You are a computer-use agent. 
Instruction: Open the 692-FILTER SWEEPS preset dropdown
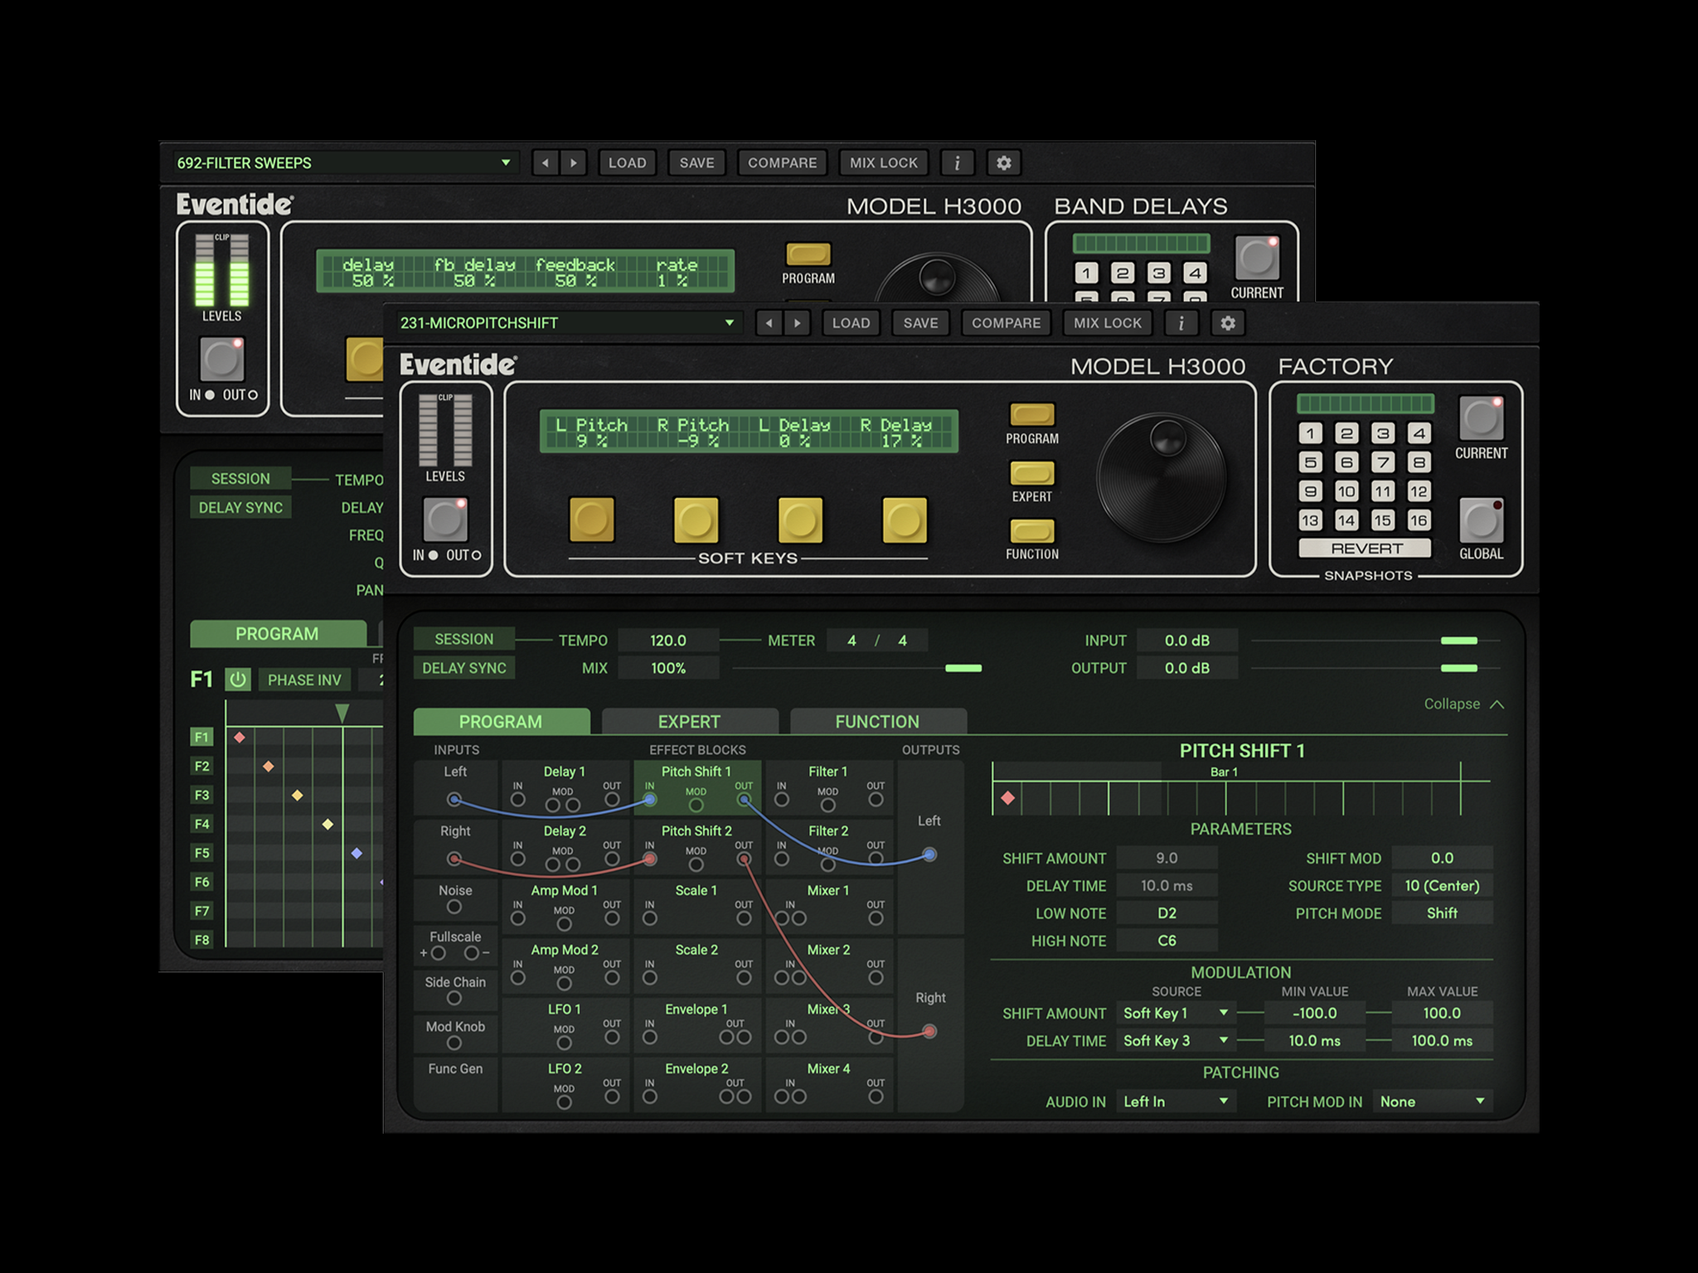(344, 162)
